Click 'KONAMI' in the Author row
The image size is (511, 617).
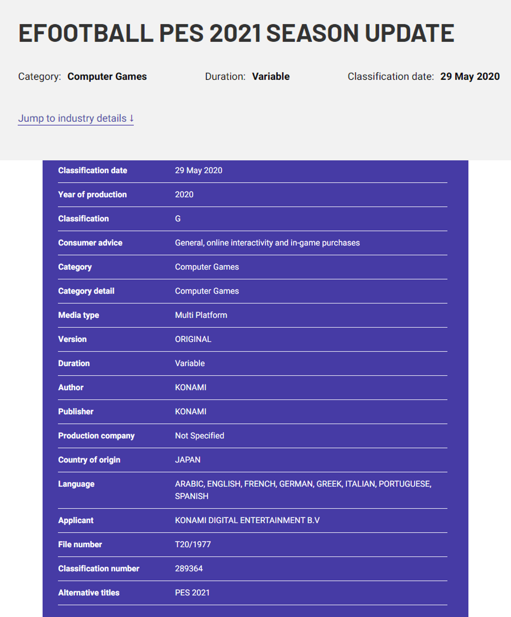tap(191, 387)
